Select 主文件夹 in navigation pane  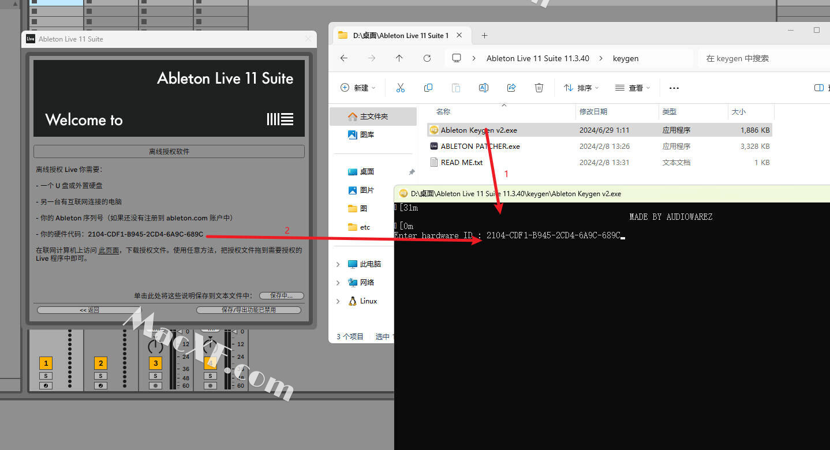pos(373,117)
